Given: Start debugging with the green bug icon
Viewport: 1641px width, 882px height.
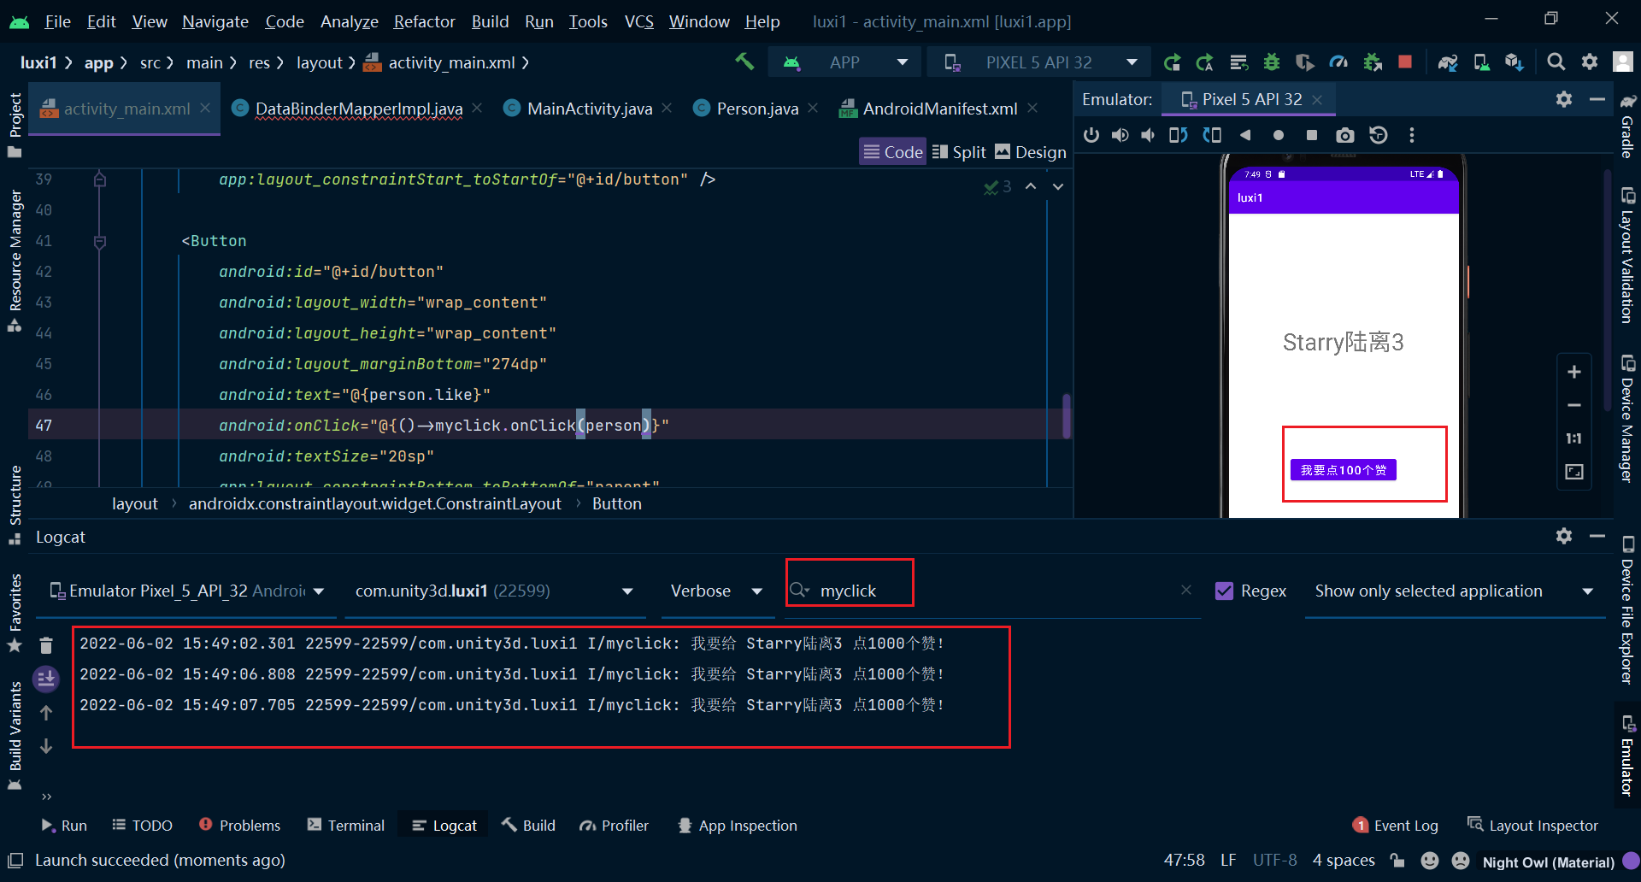Looking at the screenshot, I should point(1272,62).
